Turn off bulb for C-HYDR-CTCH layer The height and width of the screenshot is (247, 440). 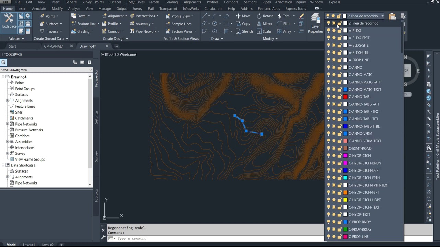coord(328,156)
